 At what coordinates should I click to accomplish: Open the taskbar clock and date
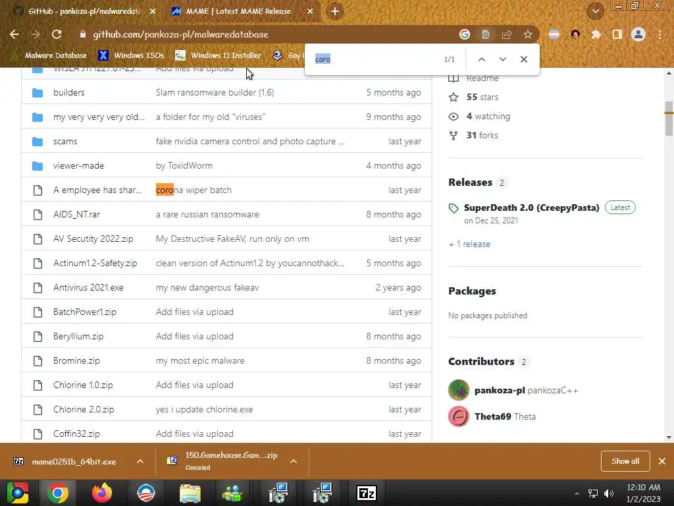coord(644,493)
